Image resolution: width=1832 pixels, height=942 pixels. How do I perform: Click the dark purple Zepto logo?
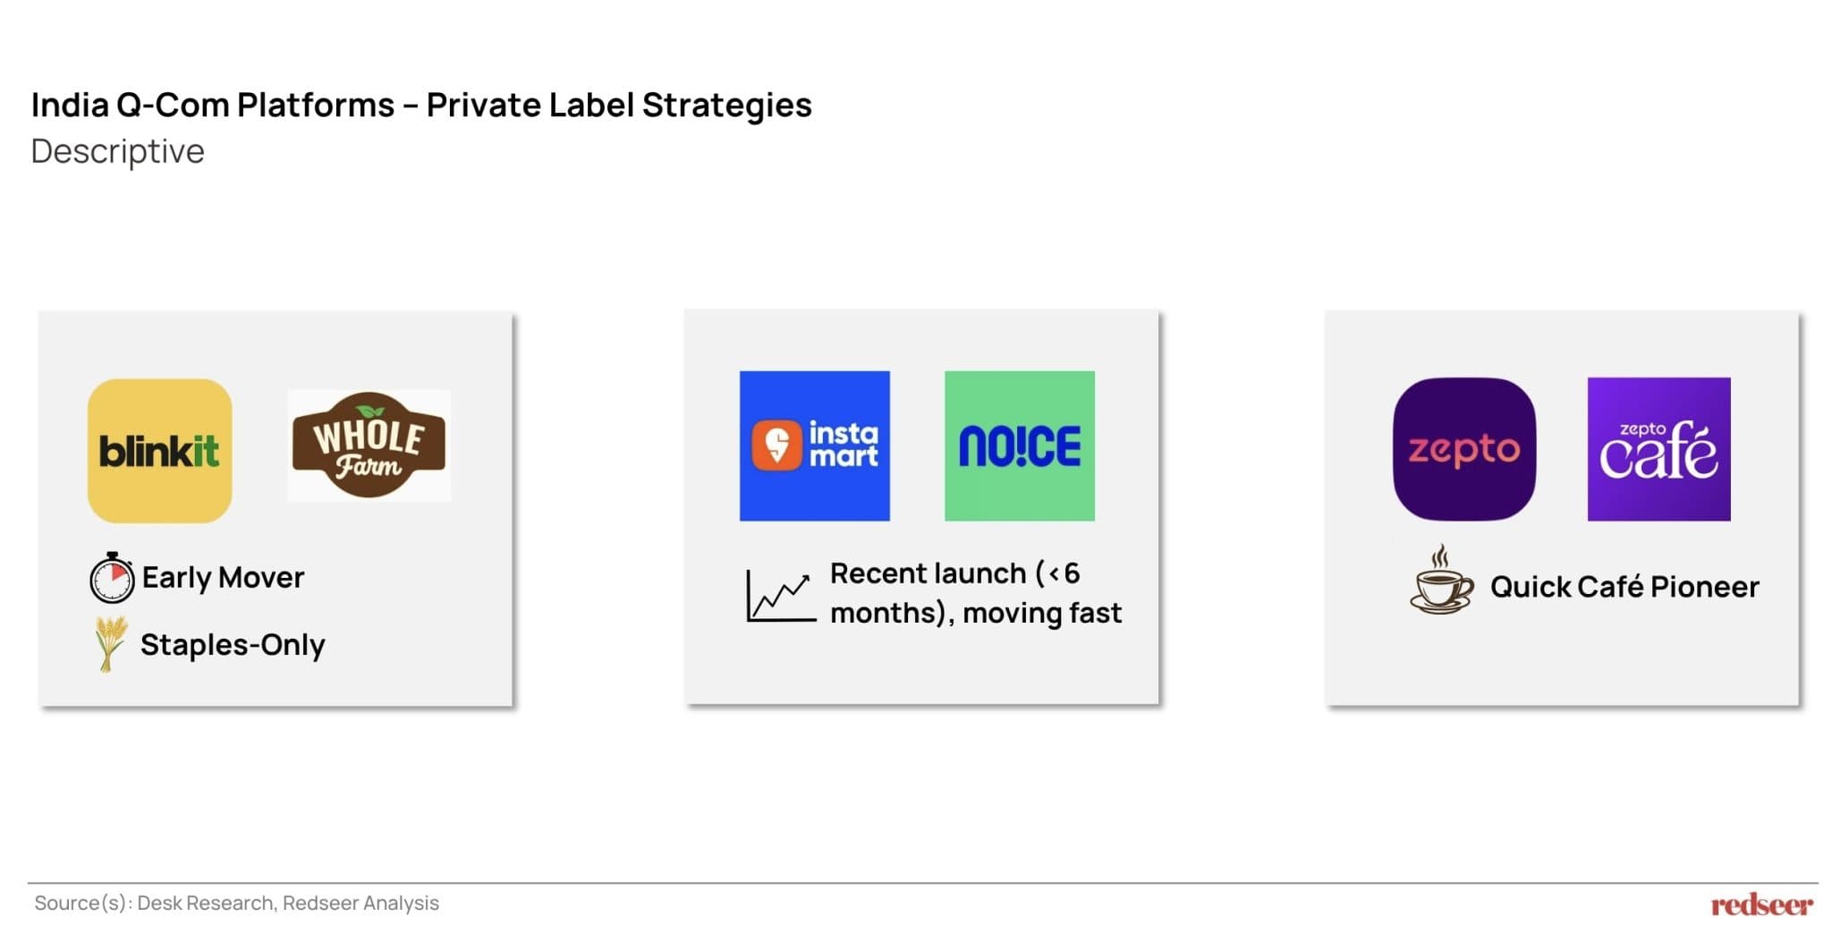pos(1463,449)
